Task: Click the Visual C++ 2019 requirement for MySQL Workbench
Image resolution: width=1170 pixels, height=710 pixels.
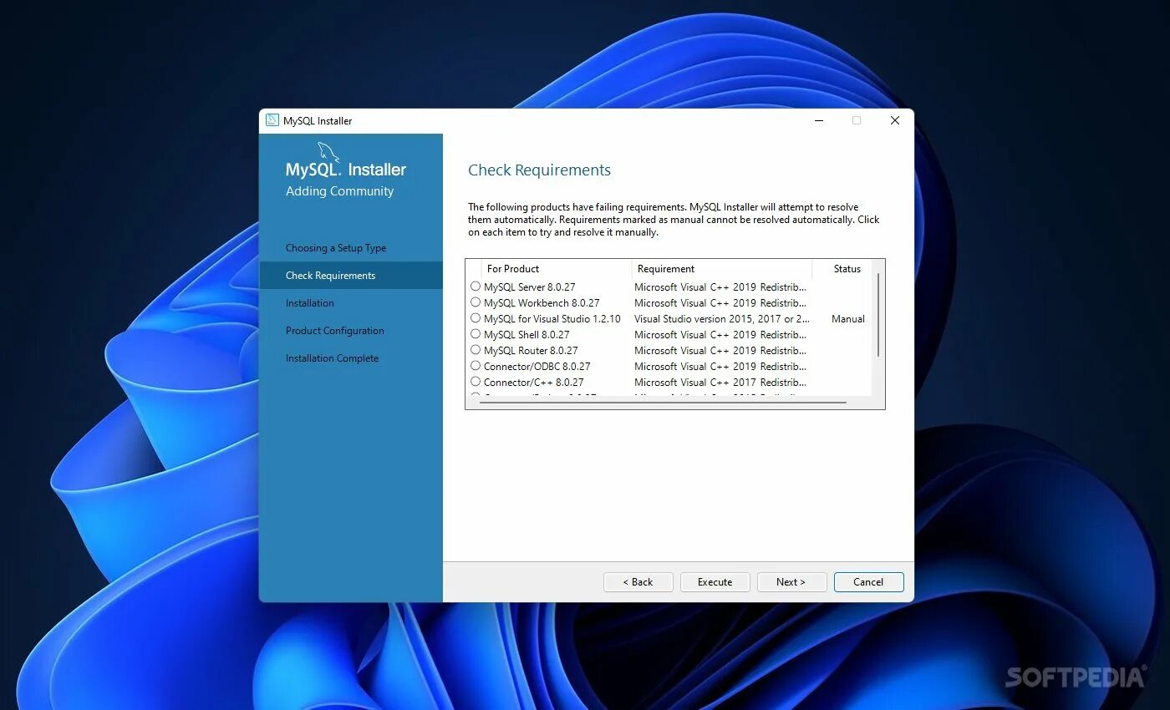Action: click(720, 303)
